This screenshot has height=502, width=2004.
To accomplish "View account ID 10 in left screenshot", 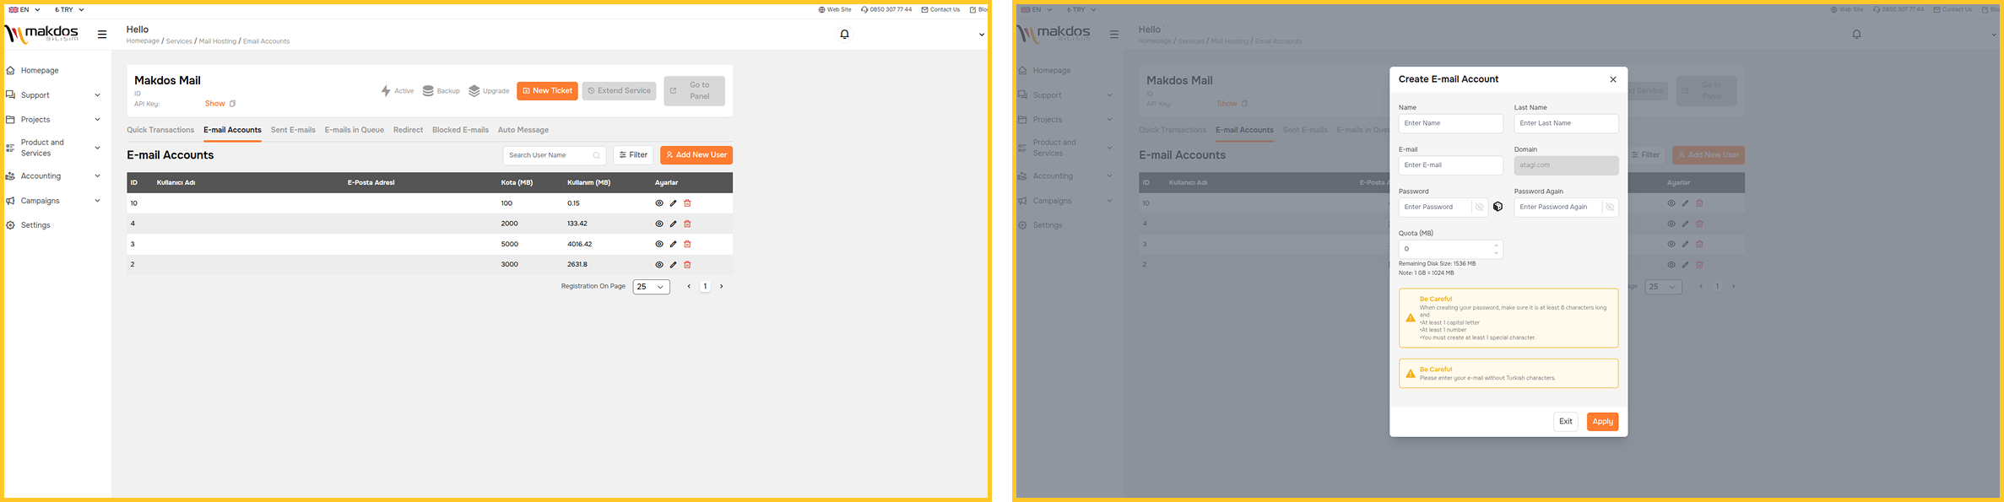I will coord(659,203).
